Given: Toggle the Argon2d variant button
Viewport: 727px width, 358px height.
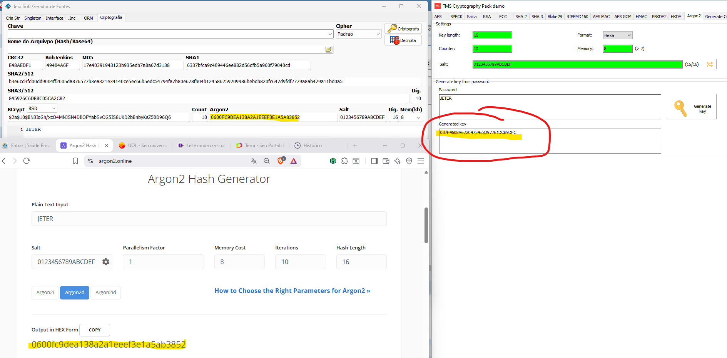Looking at the screenshot, I should (x=75, y=293).
